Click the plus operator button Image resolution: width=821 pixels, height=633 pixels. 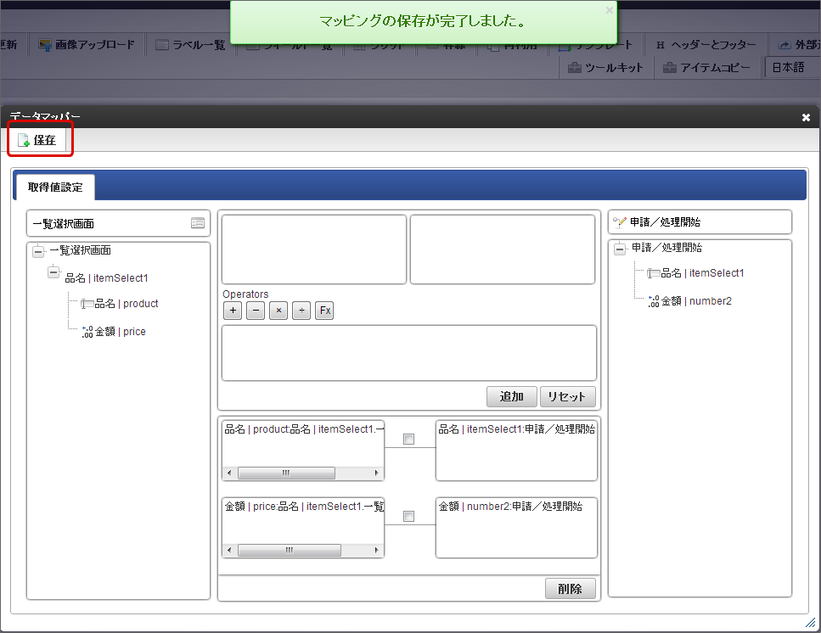[x=233, y=311]
